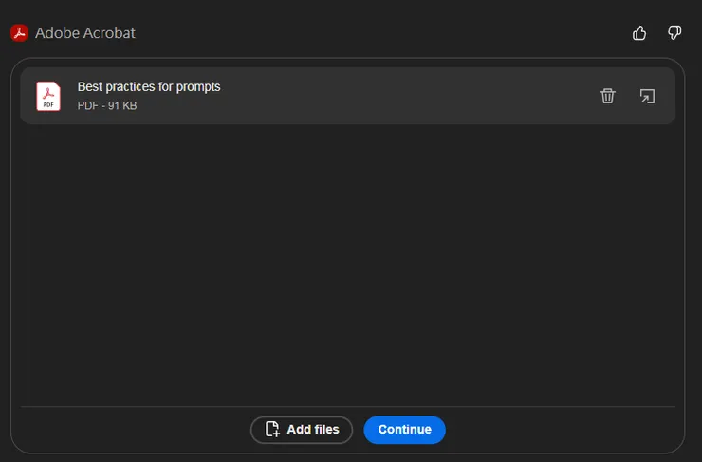The height and width of the screenshot is (462, 702).
Task: Click the 'Adobe Acrobat' title text
Action: point(85,33)
